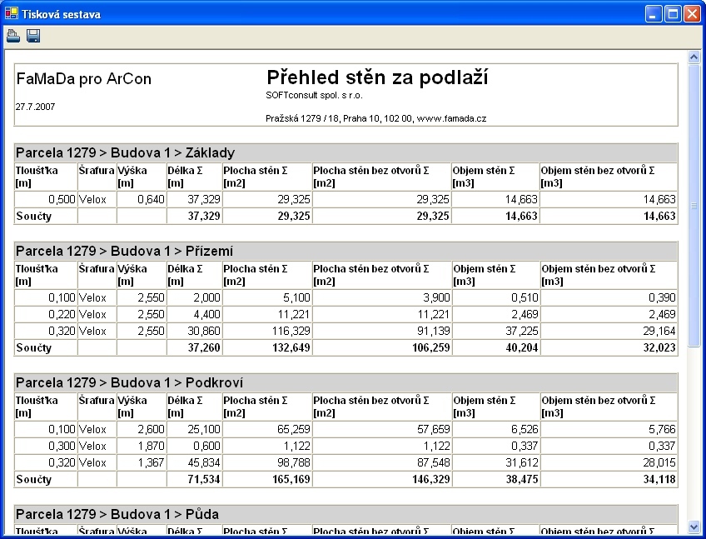The image size is (706, 539).
Task: Click the non-bold 37,329 length value
Action: pyautogui.click(x=204, y=199)
